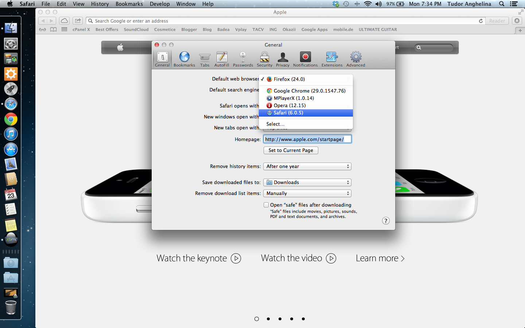Open the App Store from the Dock
525x328 pixels.
click(11, 149)
